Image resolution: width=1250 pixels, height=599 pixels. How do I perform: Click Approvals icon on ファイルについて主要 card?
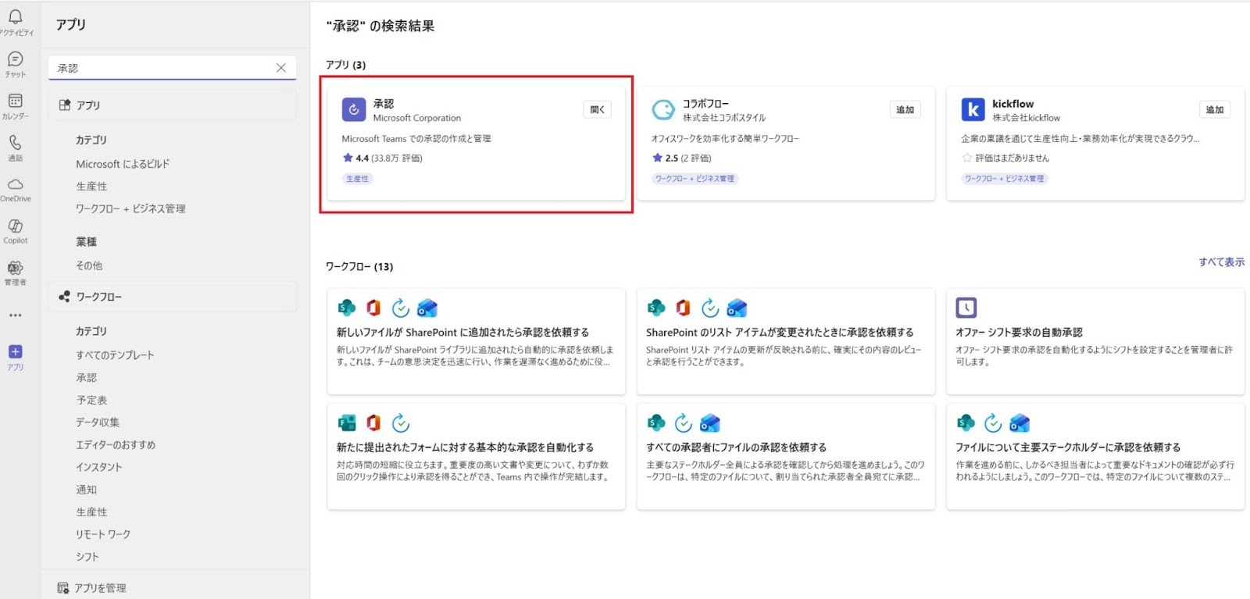[x=993, y=423]
